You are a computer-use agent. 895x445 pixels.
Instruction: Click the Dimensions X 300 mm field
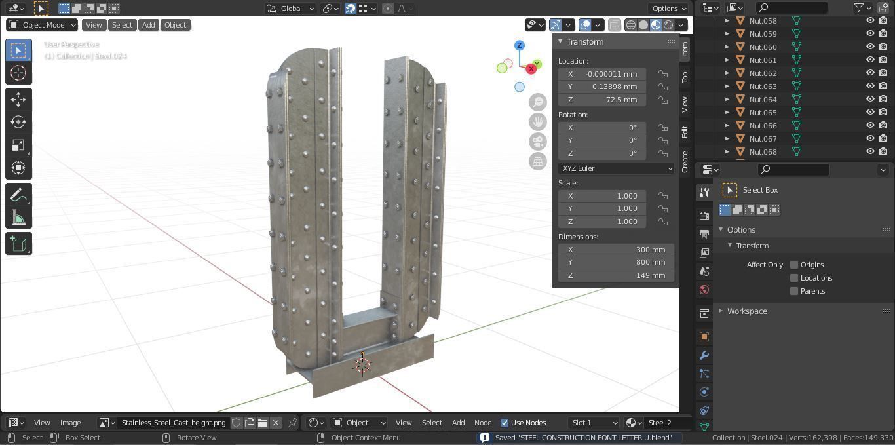coord(616,250)
